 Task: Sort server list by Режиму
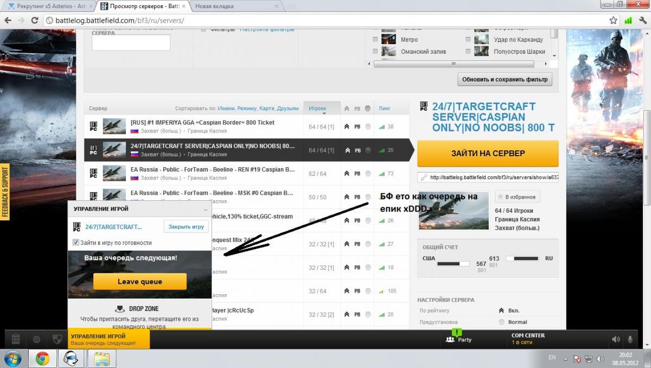[x=247, y=109]
